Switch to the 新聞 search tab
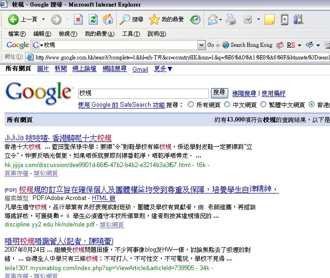Screen dimensions: 330x278 60,69
